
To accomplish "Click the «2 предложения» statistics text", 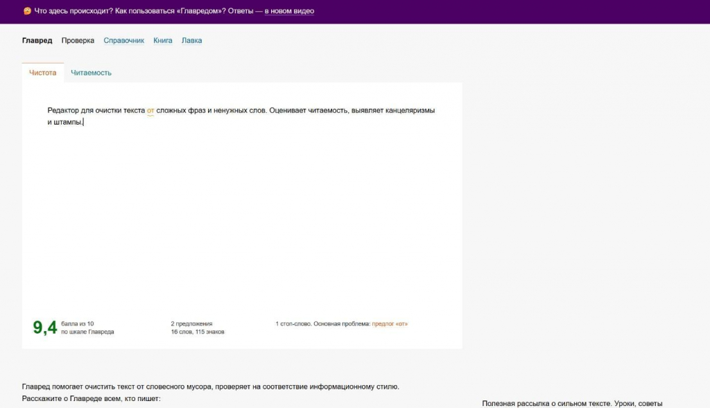I will click(191, 323).
